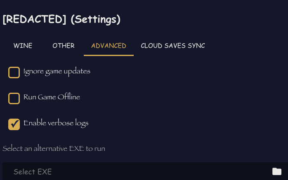Show the cloud save synchronization settings

click(173, 46)
